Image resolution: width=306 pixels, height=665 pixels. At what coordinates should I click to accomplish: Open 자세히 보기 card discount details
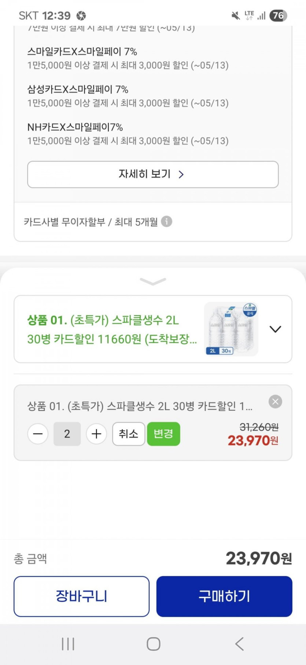tap(153, 174)
